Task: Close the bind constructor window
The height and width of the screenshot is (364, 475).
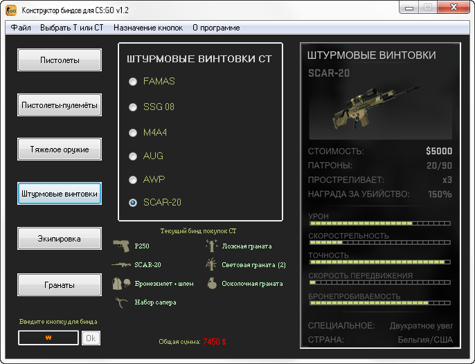Action: pyautogui.click(x=454, y=8)
